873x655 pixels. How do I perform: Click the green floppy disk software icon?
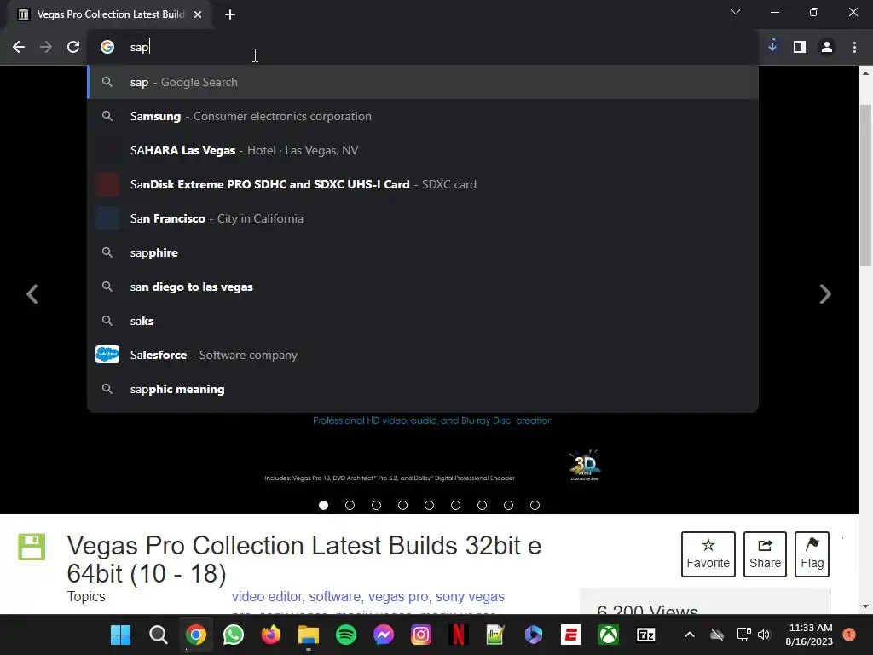tap(32, 547)
